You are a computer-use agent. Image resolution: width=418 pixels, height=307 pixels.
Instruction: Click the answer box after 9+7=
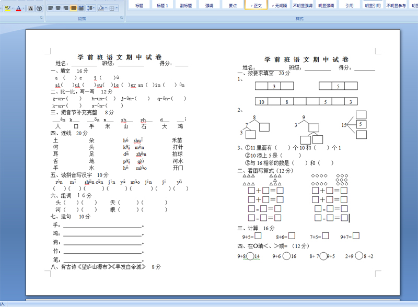pos(356,236)
